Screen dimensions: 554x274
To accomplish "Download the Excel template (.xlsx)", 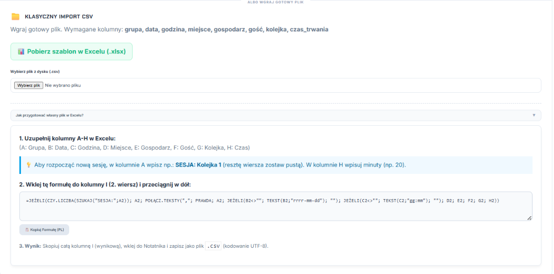I will click(x=71, y=51).
